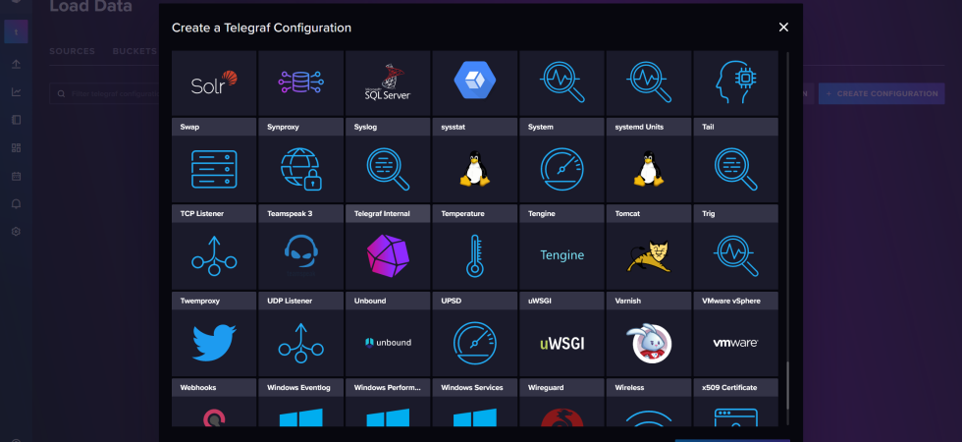Choose the SQL Server plugin
The height and width of the screenshot is (442, 962).
[388, 83]
